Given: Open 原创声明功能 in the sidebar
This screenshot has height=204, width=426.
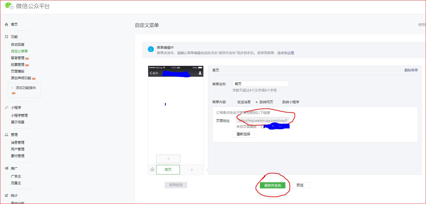Looking at the screenshot, I should tap(21, 78).
